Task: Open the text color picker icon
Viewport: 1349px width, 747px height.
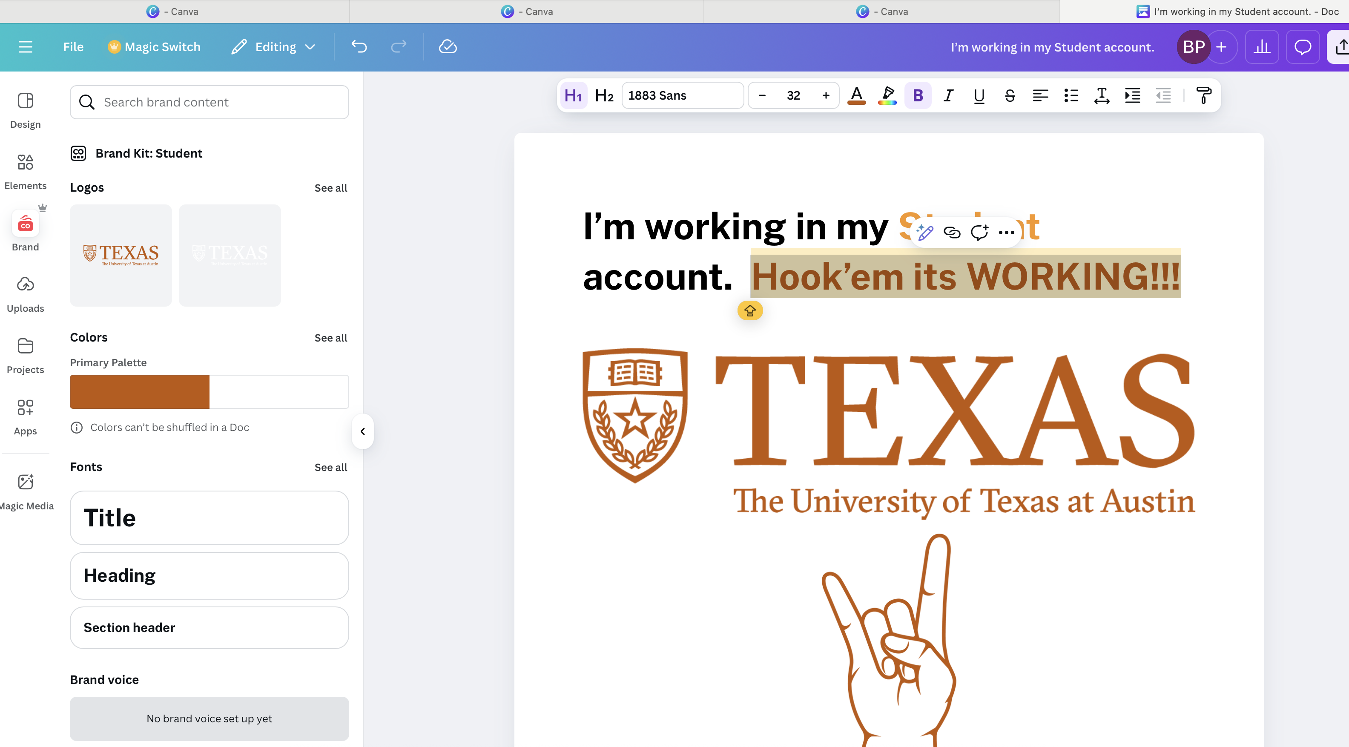Action: tap(857, 95)
